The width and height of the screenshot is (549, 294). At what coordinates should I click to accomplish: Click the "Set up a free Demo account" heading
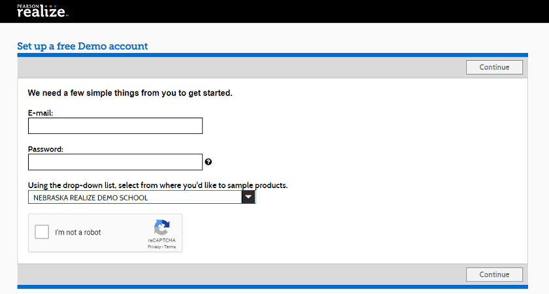82,46
